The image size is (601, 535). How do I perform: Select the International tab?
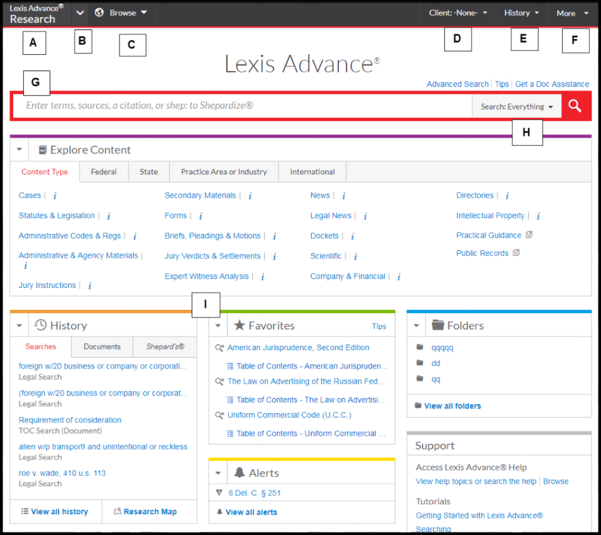pyautogui.click(x=312, y=172)
